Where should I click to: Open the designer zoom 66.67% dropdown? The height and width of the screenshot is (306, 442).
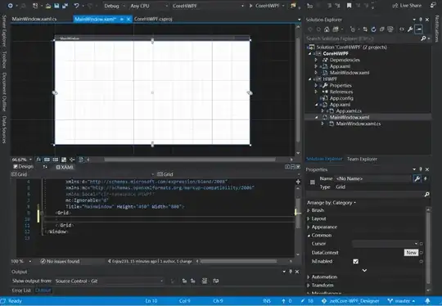coord(22,160)
